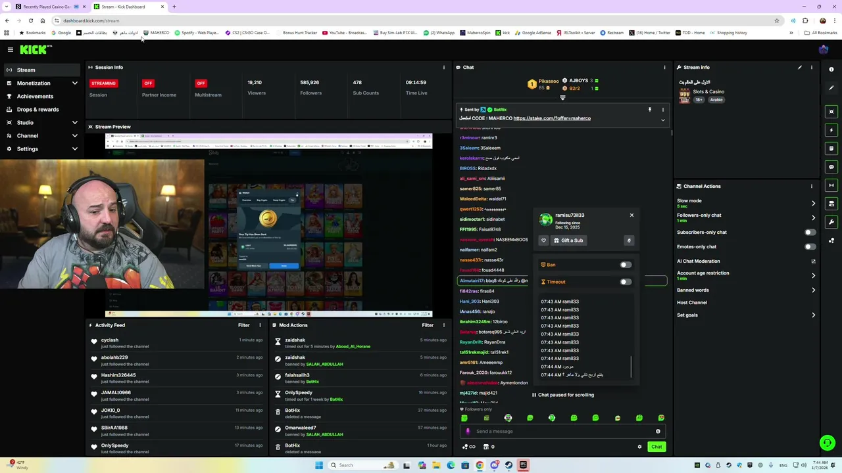Click the wrench icon in right rail

tap(831, 222)
